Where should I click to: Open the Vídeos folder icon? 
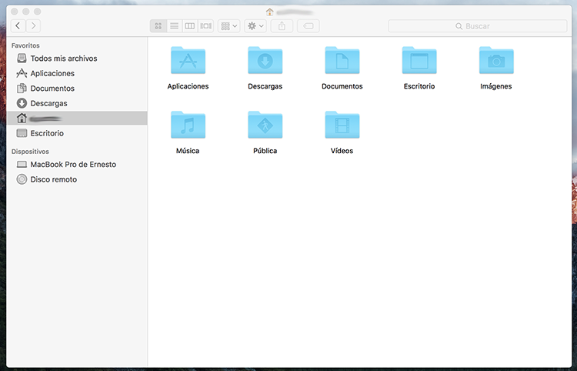tap(342, 125)
